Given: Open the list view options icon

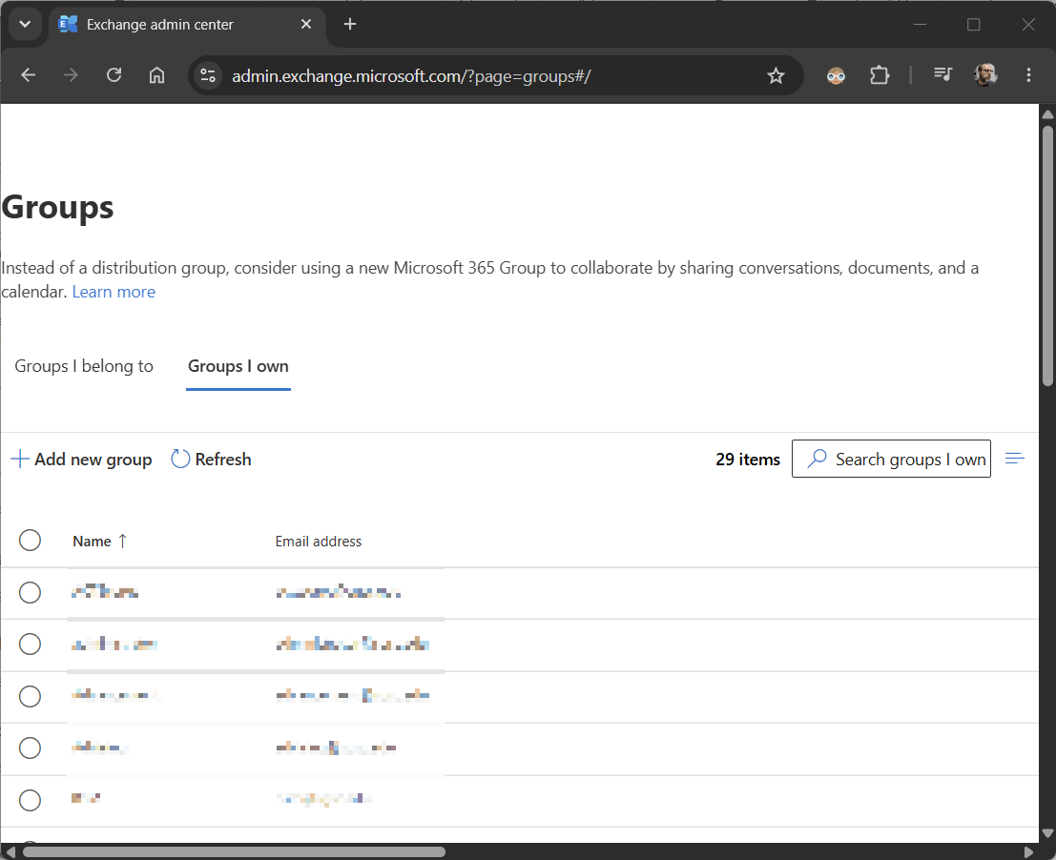Looking at the screenshot, I should click(x=1014, y=459).
